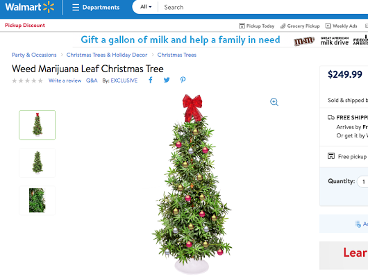Image resolution: width=368 pixels, height=279 pixels.
Task: Click the Walmart spark logo
Action: [x=49, y=7]
